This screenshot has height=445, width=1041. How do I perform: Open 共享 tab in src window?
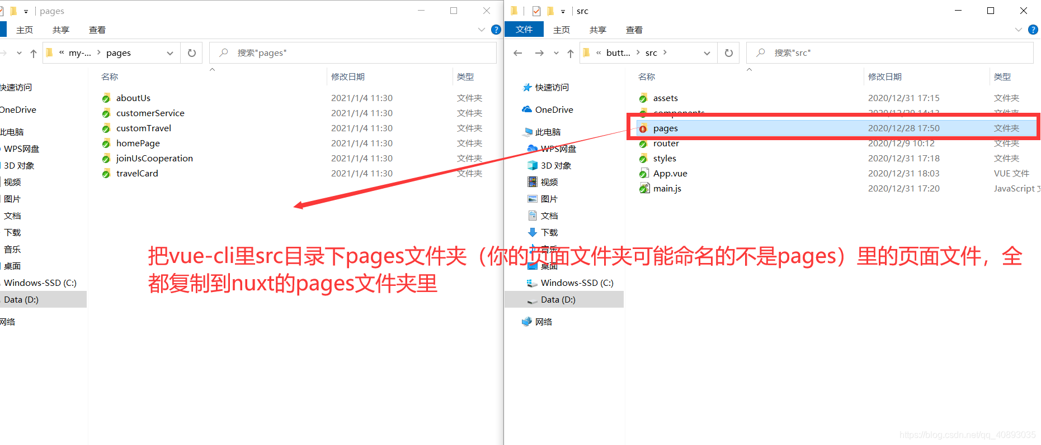coord(598,30)
